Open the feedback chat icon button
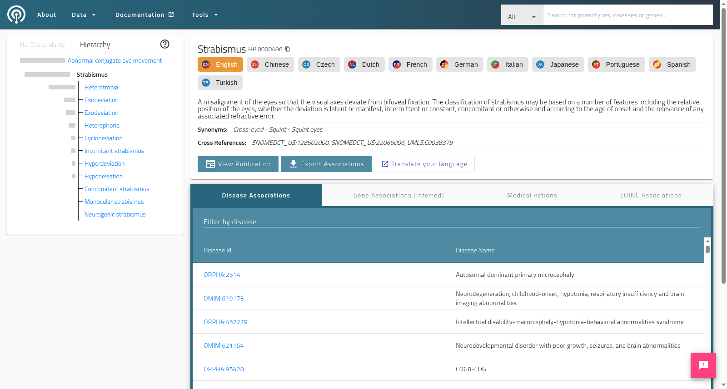 (x=703, y=365)
